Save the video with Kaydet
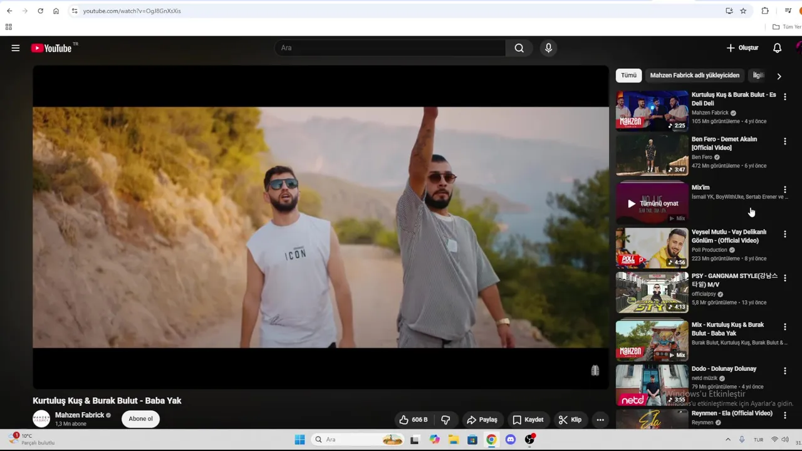 pos(528,420)
